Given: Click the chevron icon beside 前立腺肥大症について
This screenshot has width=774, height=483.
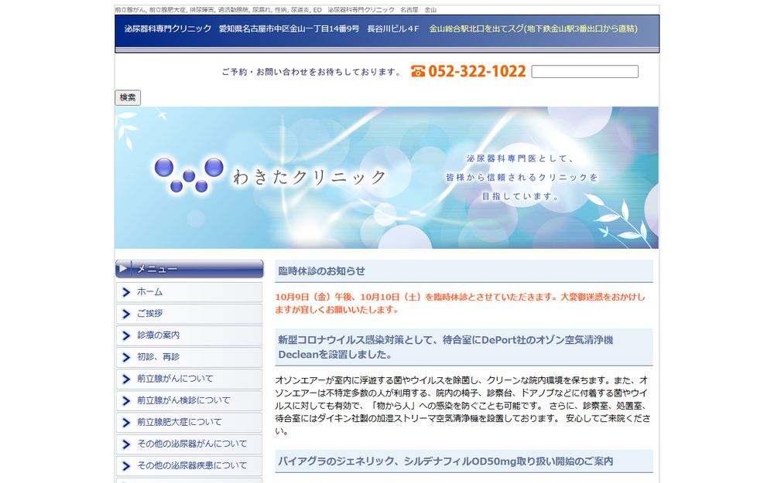Looking at the screenshot, I should 126,423.
